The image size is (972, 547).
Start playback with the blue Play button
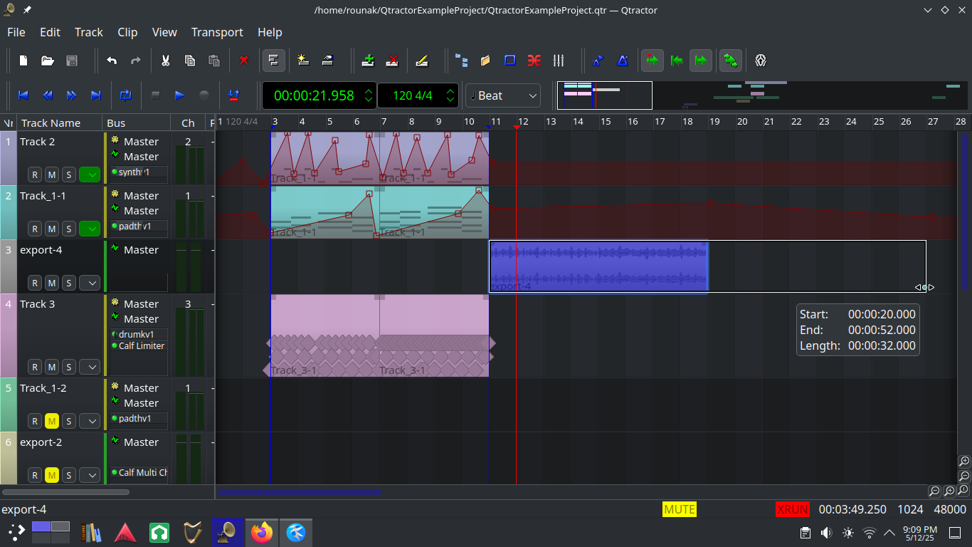tap(179, 95)
